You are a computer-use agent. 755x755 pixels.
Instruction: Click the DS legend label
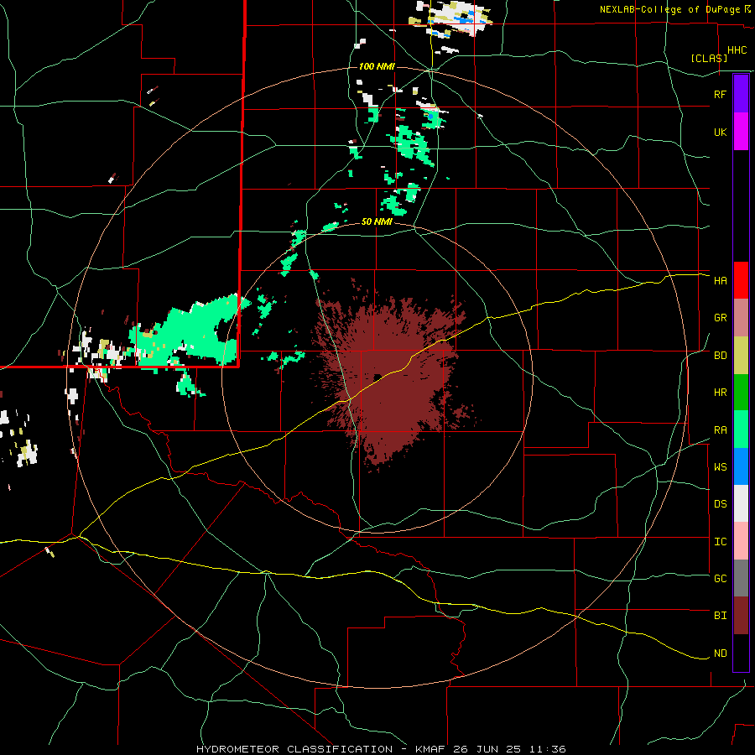(720, 503)
